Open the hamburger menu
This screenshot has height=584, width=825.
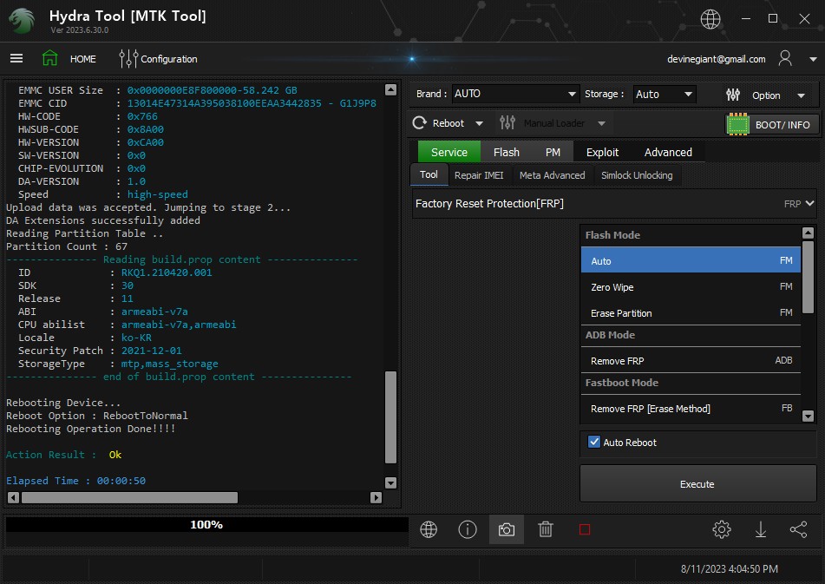pyautogui.click(x=16, y=58)
